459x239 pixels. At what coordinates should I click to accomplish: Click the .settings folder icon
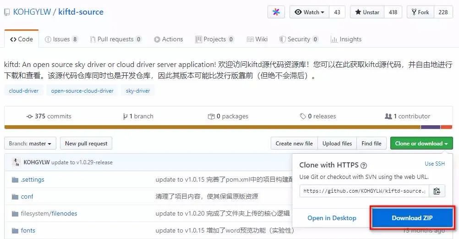[x=15, y=179]
